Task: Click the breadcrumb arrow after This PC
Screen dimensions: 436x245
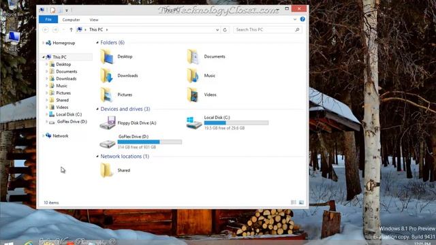Action: pos(107,30)
